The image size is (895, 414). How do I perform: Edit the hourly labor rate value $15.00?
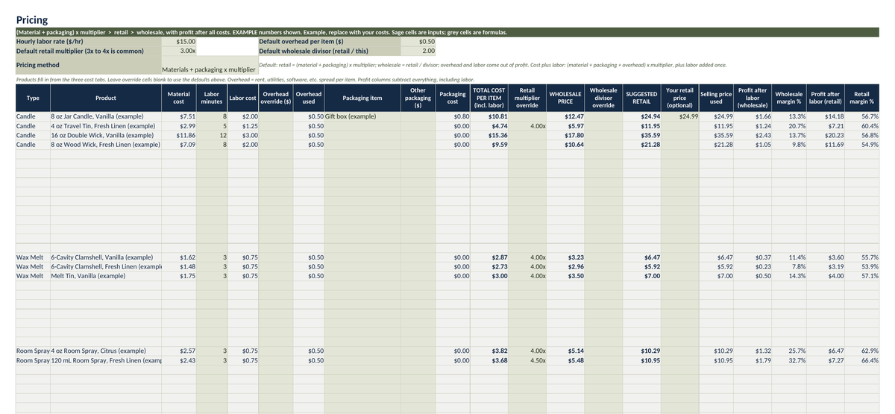179,43
